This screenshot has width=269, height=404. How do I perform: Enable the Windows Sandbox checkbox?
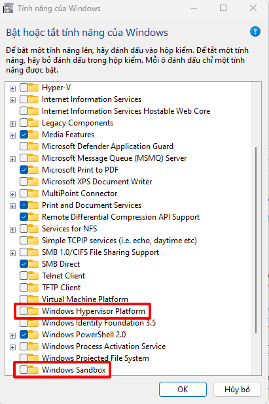point(24,370)
